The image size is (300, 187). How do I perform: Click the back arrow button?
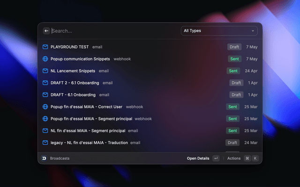[x=46, y=31]
